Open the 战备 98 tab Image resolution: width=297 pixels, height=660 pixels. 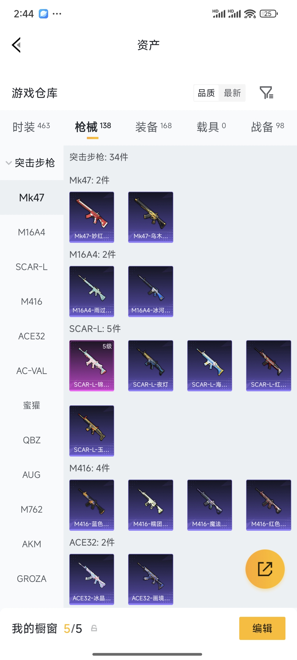coord(268,127)
